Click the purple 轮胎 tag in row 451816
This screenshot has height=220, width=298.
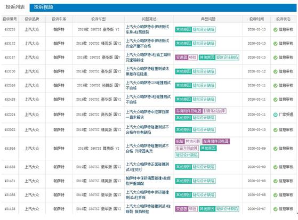coord(180,141)
